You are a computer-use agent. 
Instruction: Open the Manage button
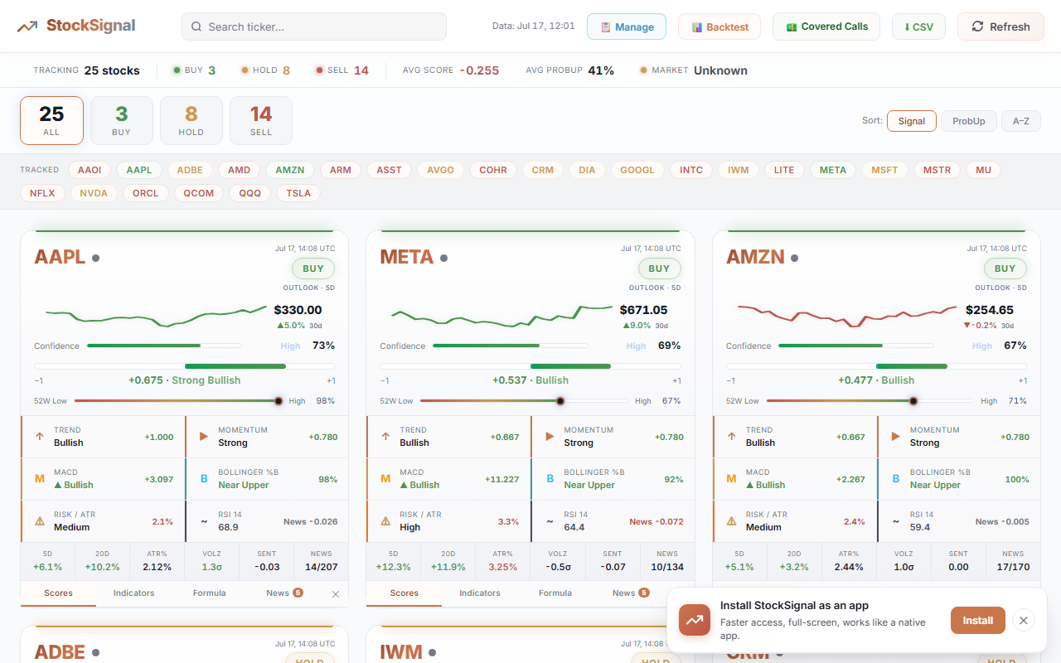click(x=627, y=27)
